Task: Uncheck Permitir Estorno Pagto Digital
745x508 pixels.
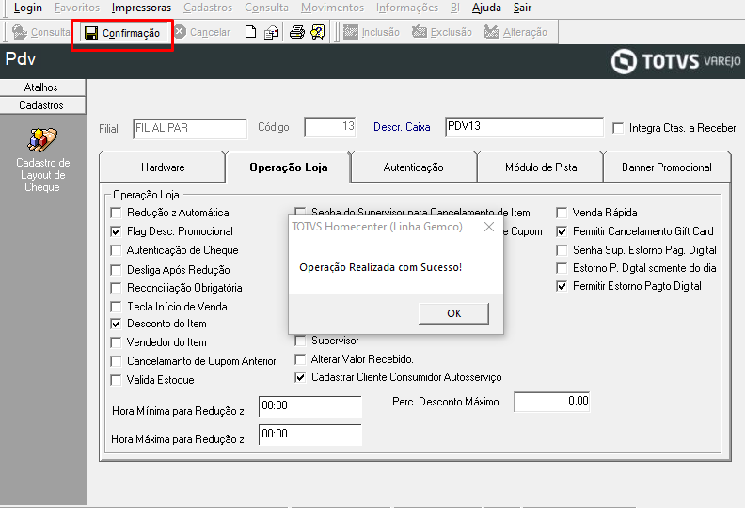Action: (562, 286)
